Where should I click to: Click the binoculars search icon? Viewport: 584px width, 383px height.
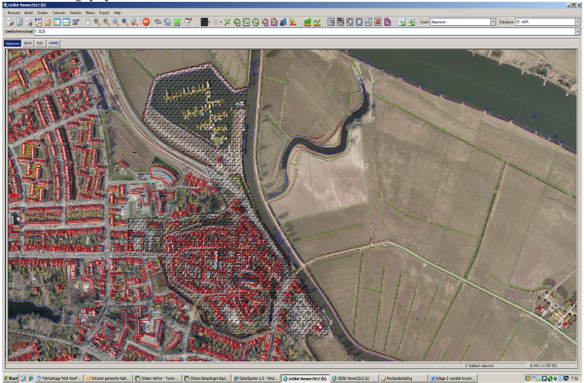click(157, 22)
